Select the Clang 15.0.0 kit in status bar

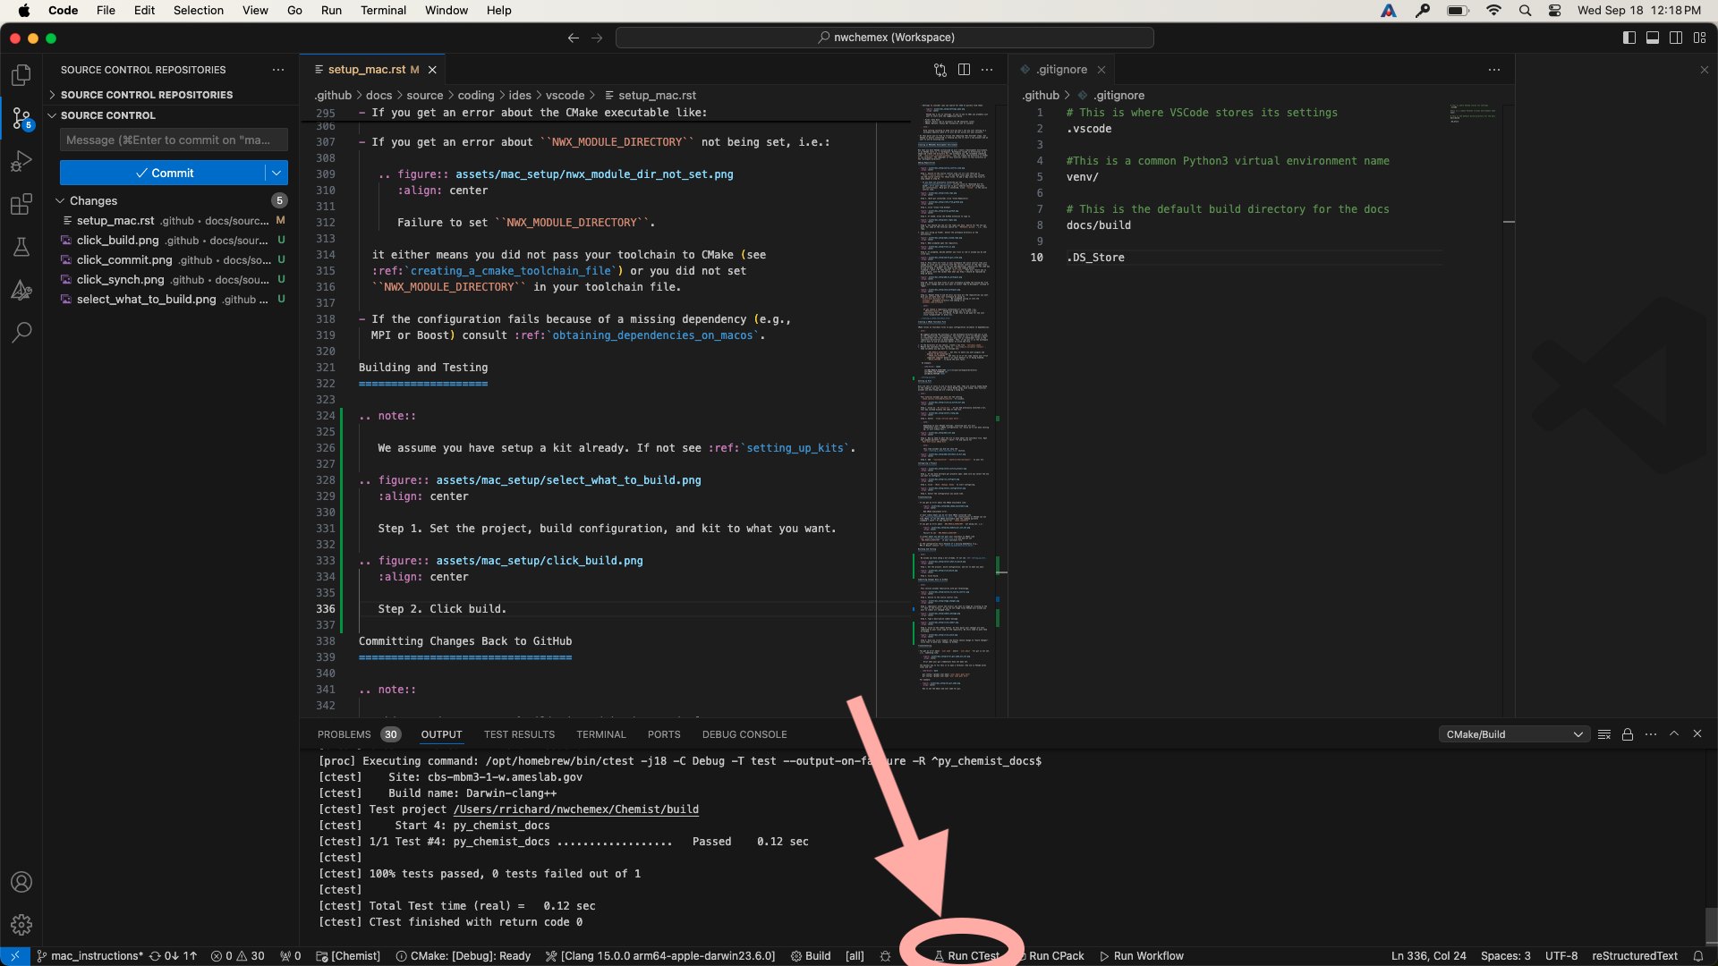(x=660, y=956)
